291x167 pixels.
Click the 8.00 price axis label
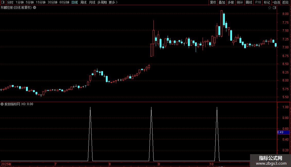point(285,14)
